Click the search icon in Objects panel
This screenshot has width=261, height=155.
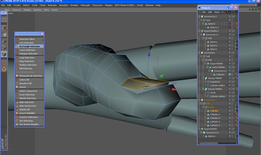point(226,12)
